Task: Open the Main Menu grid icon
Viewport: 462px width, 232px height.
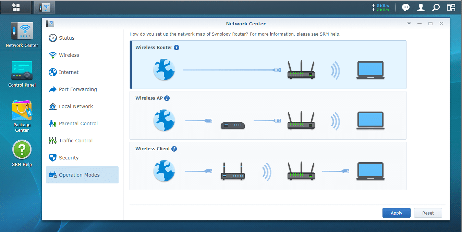Action: click(16, 7)
